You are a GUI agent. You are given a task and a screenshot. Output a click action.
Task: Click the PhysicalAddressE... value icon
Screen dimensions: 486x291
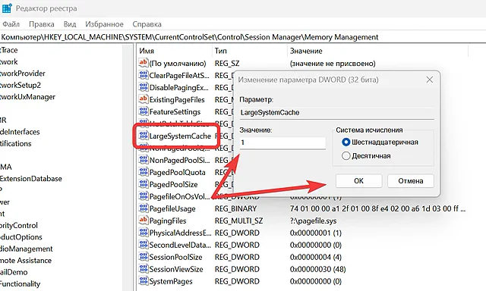tap(144, 233)
